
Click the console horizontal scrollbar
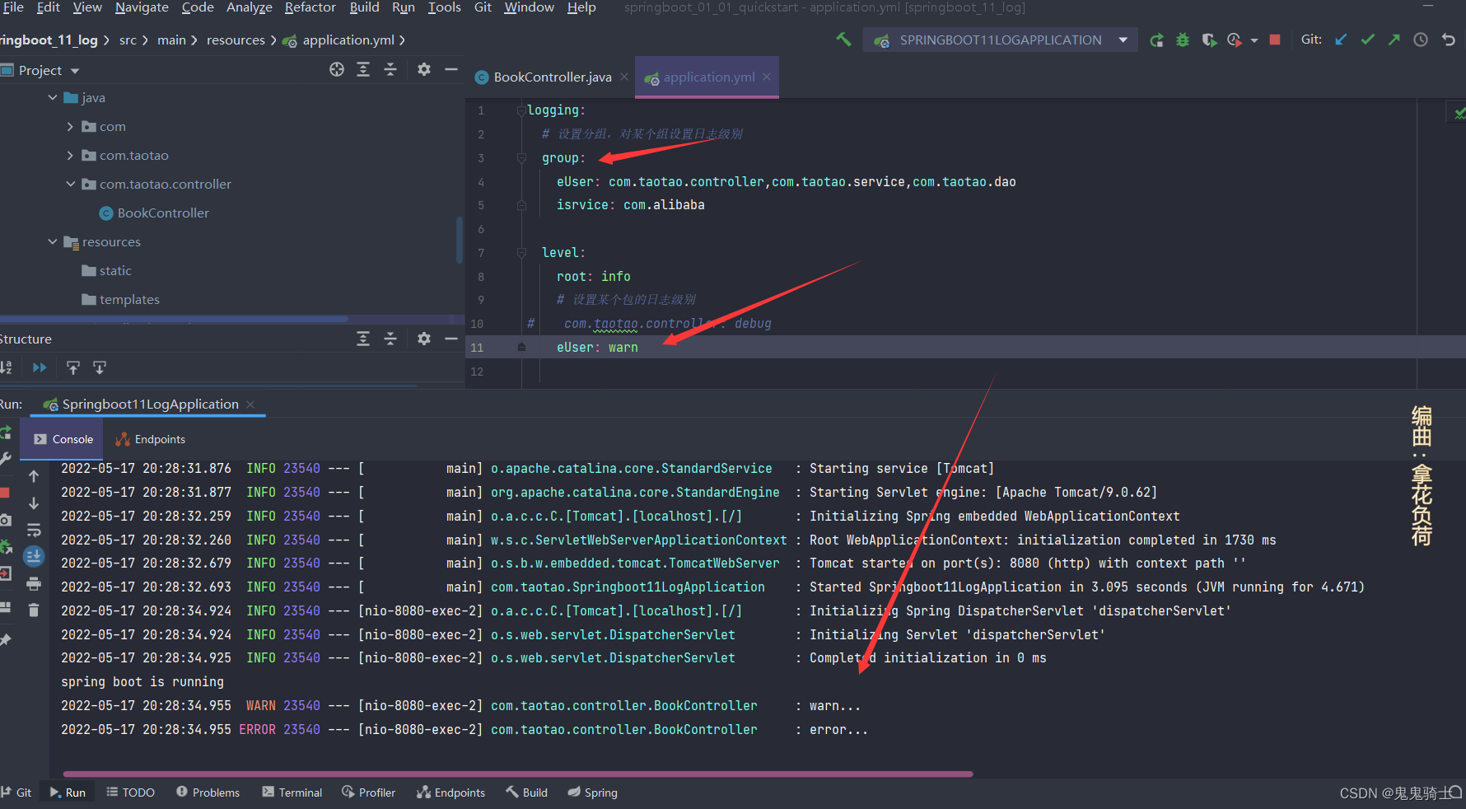click(518, 774)
